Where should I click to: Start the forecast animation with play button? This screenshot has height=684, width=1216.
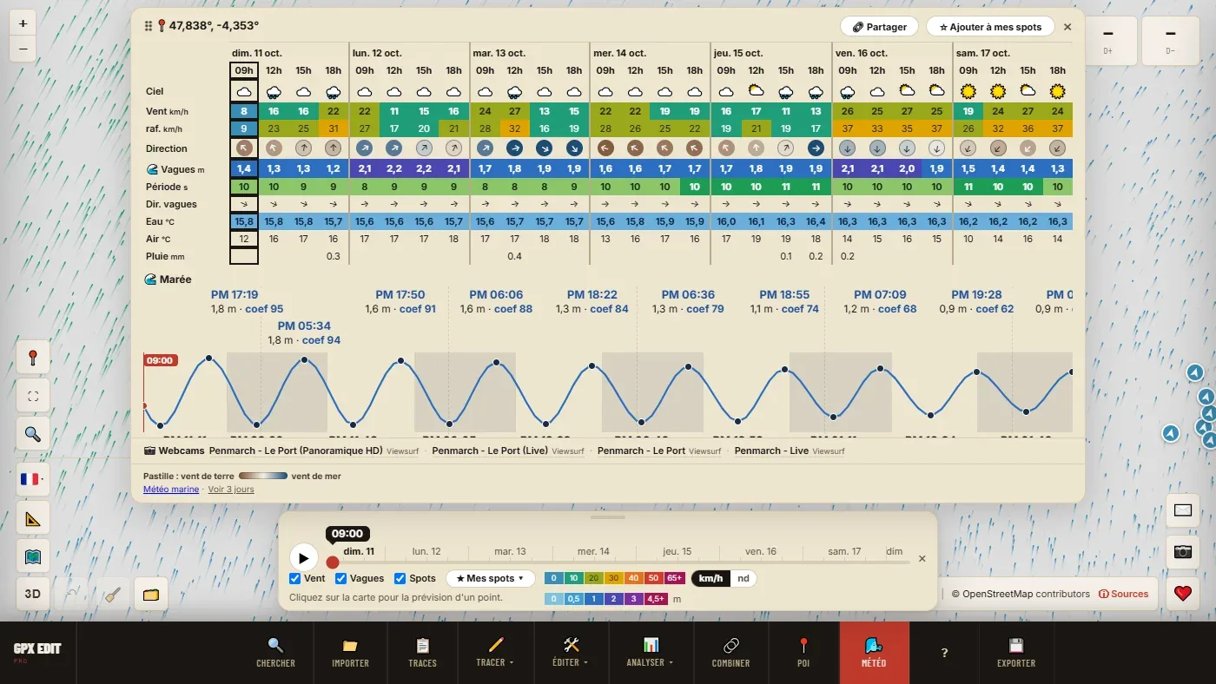[x=303, y=558]
